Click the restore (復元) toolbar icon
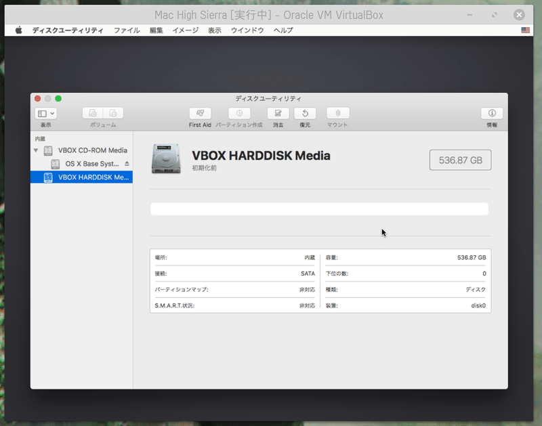Viewport: 542px width, 426px height. [x=305, y=113]
